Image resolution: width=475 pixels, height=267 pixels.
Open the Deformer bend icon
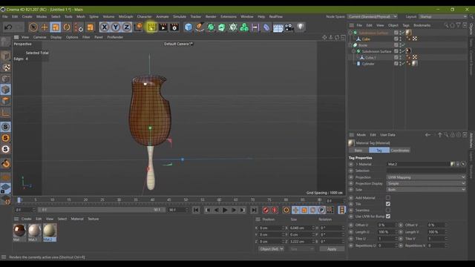[x=266, y=27]
